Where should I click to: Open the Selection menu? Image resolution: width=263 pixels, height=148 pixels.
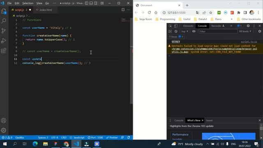tap(28, 3)
